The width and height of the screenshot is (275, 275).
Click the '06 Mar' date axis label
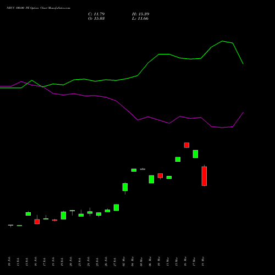point(150,261)
